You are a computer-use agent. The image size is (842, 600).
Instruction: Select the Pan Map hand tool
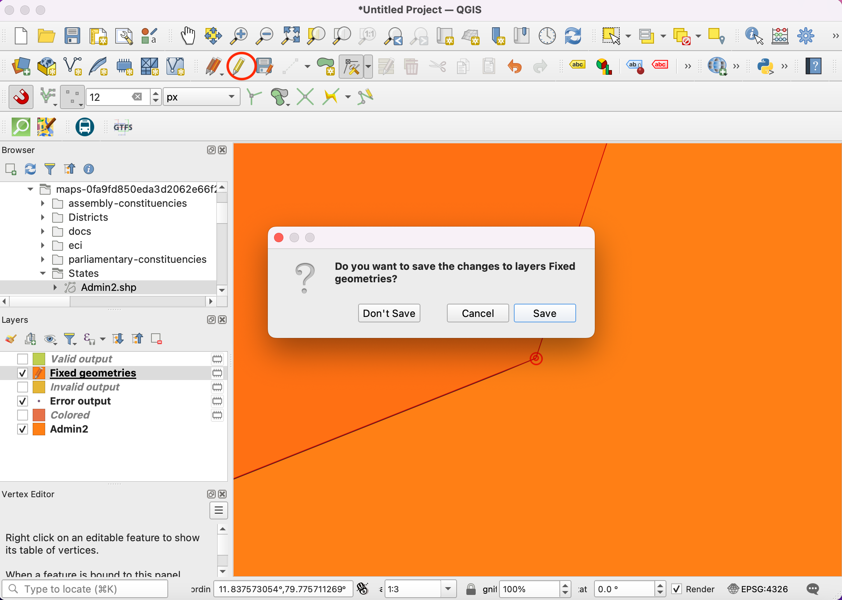tap(188, 36)
